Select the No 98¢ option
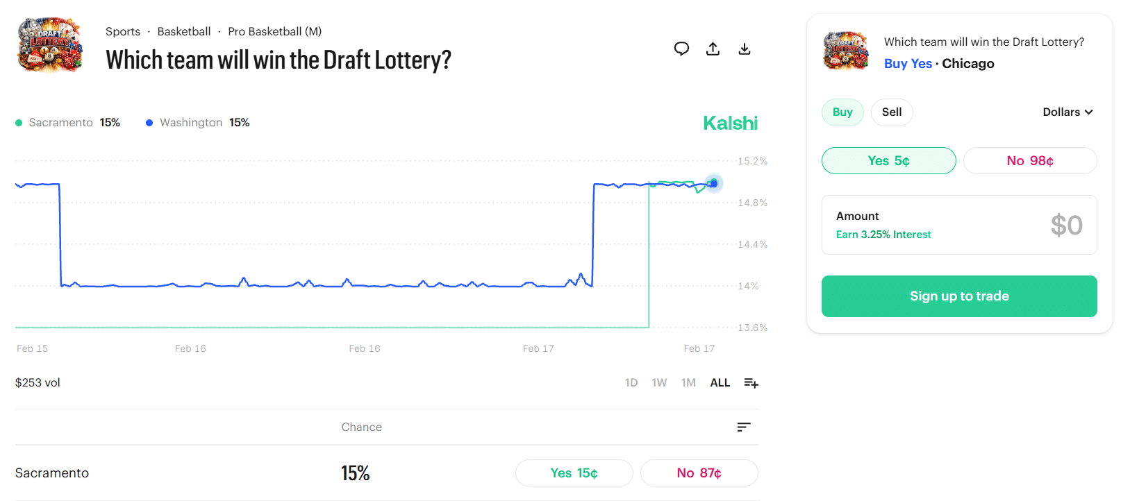Viewport: 1130px width, 501px height. click(x=1030, y=161)
